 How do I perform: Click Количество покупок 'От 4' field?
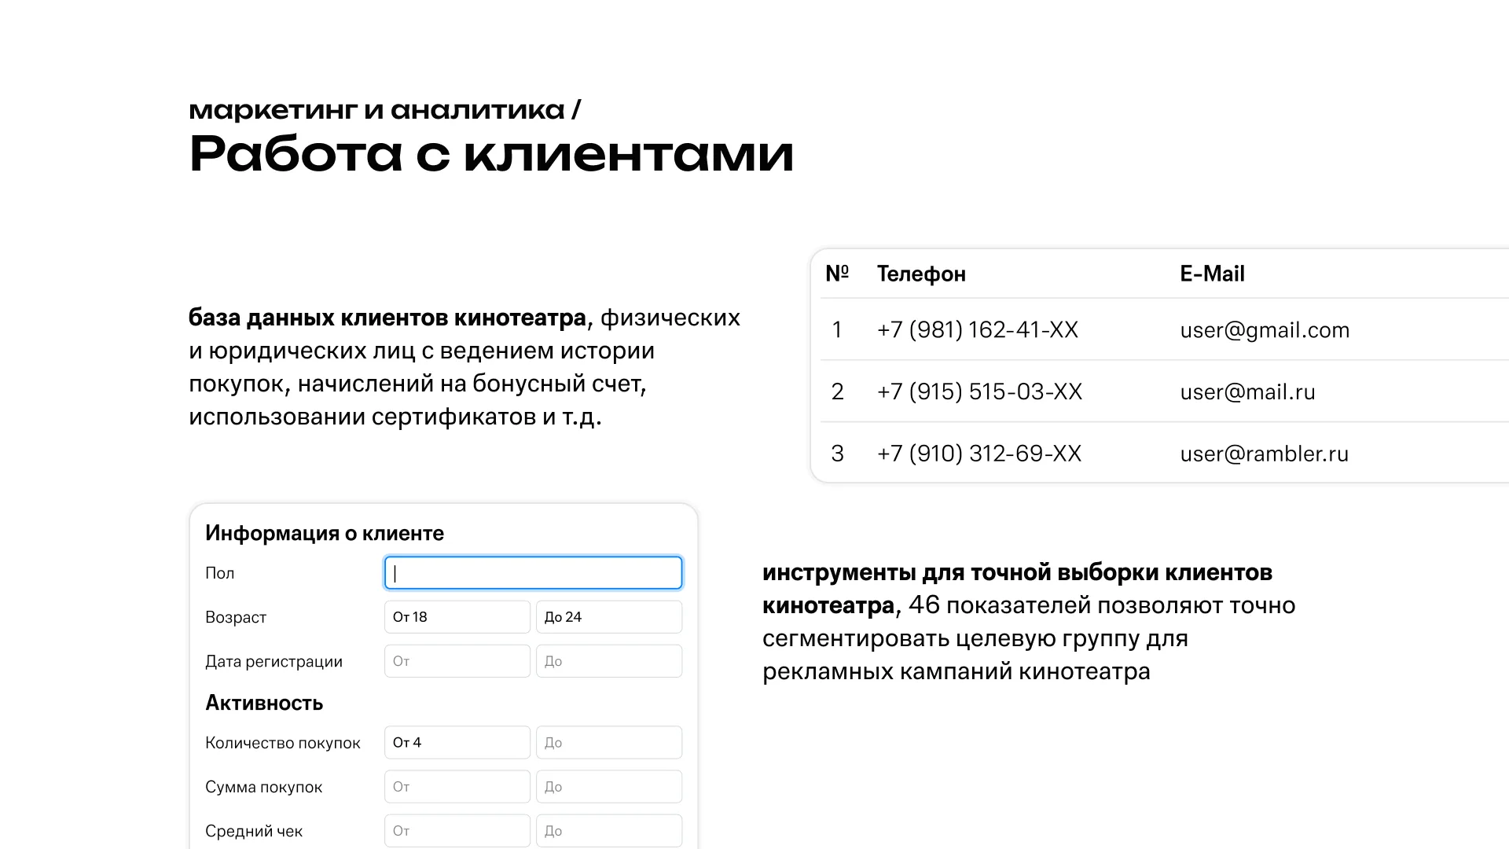(x=457, y=742)
